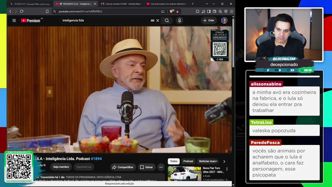332x187 pixels.
Task: Click the YouTube Criar button
Action: pos(209,21)
